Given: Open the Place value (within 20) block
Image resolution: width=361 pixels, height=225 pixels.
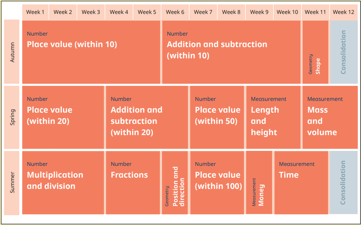Looking at the screenshot, I should coord(63,117).
